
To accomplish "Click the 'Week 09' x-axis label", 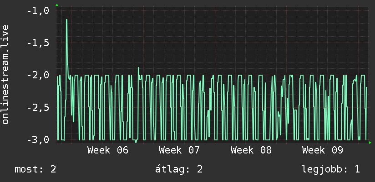I will [322, 150].
